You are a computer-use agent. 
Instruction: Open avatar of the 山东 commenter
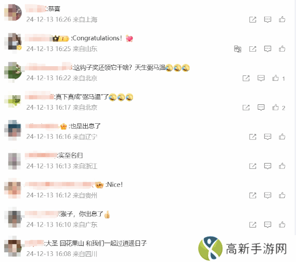pyautogui.click(x=13, y=42)
